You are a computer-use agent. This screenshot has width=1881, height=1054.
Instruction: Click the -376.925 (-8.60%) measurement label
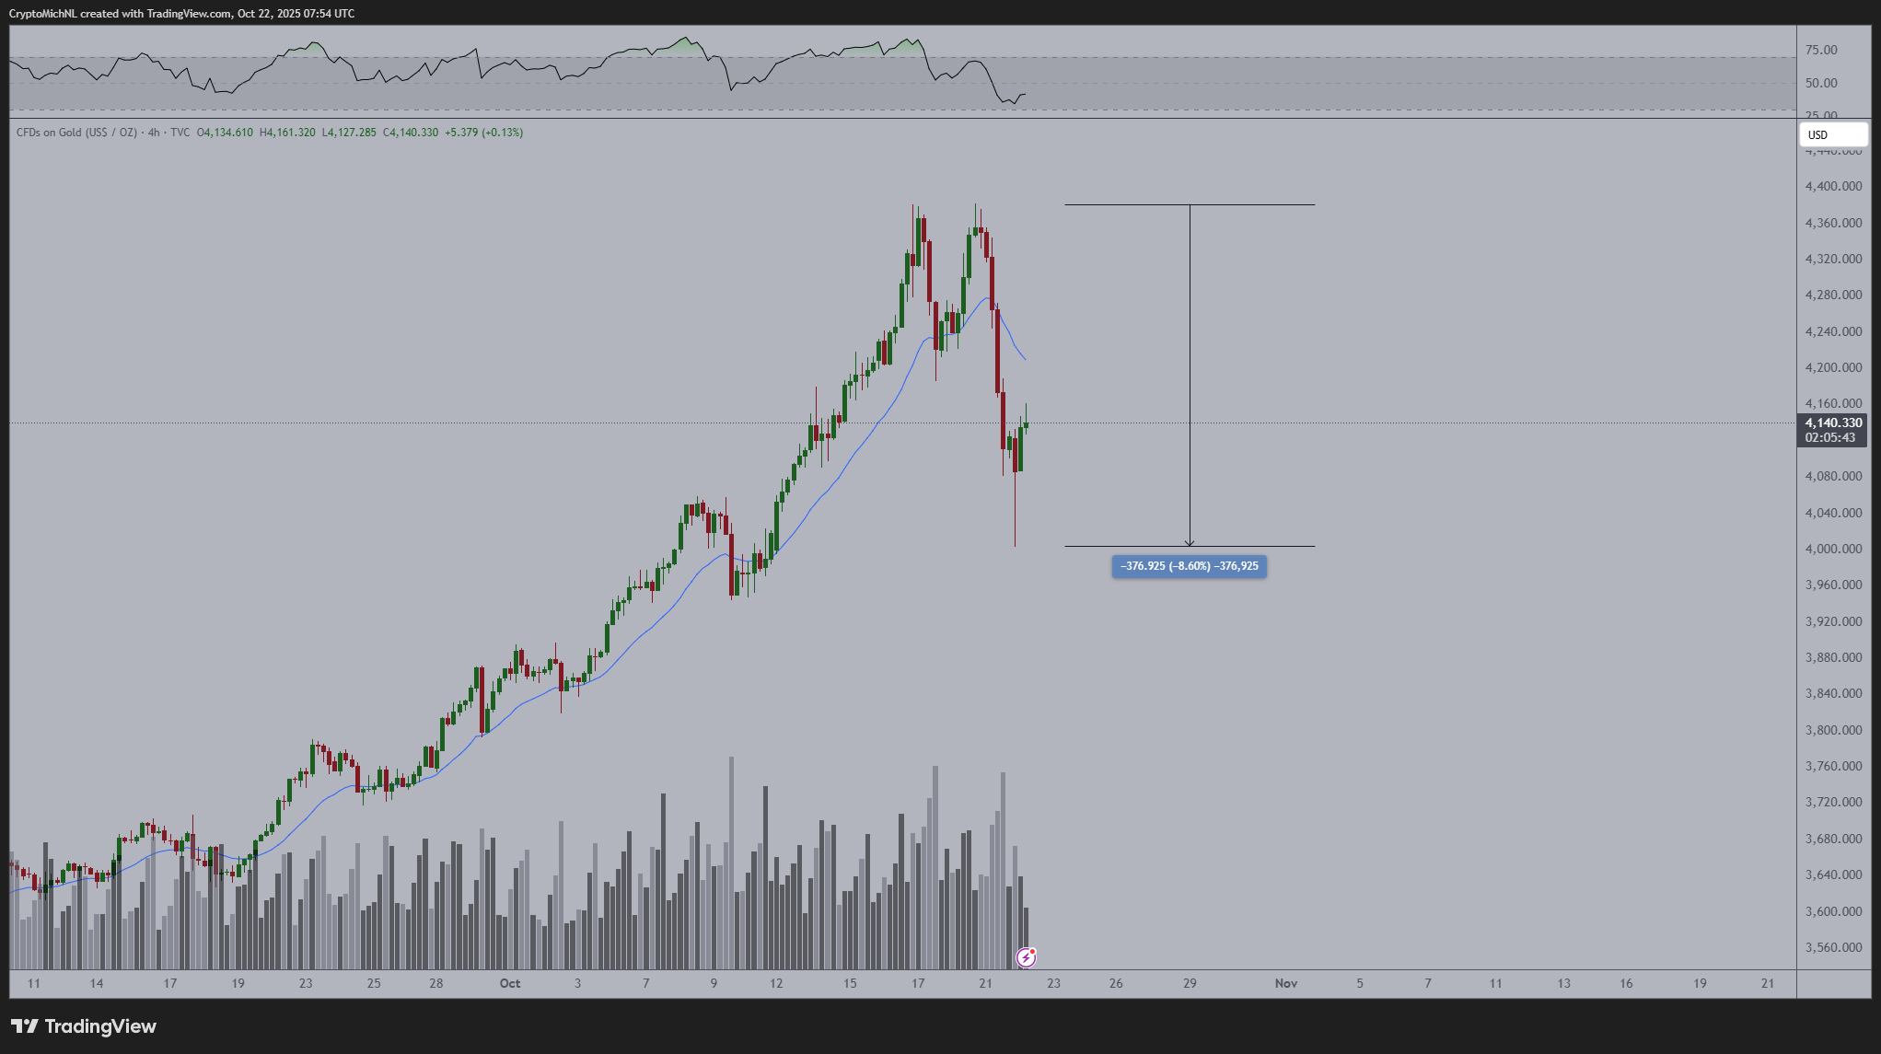point(1189,566)
